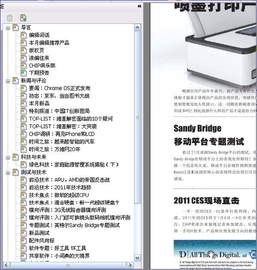Collapse the 科技与未来 bookmark group
Image resolution: width=257 pixels, height=270 pixels.
8,157
